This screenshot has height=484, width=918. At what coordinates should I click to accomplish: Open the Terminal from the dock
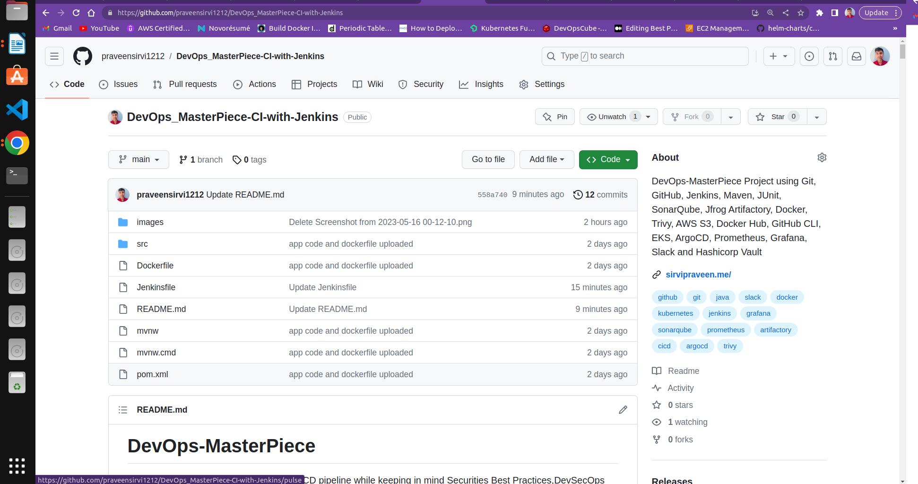[17, 176]
